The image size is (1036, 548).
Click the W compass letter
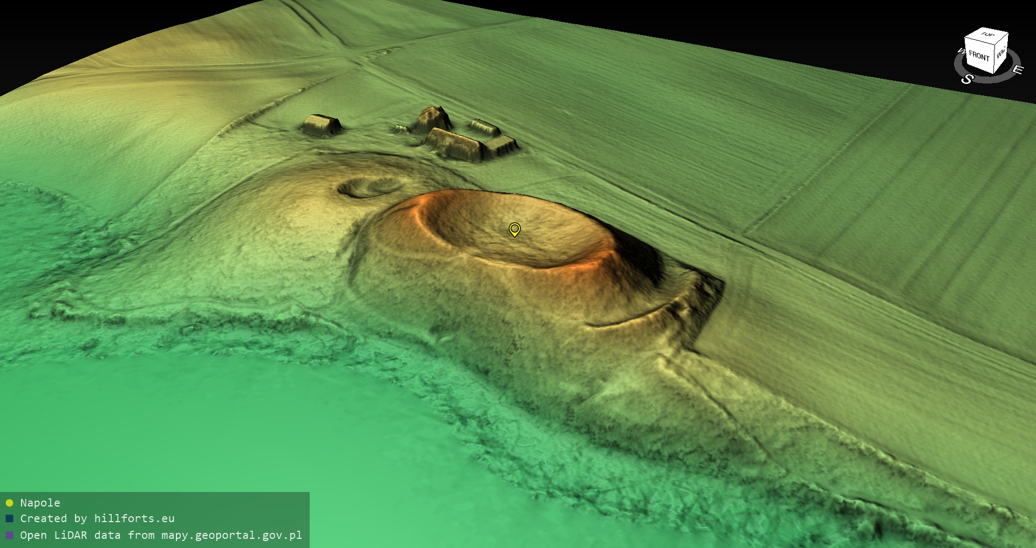(960, 52)
